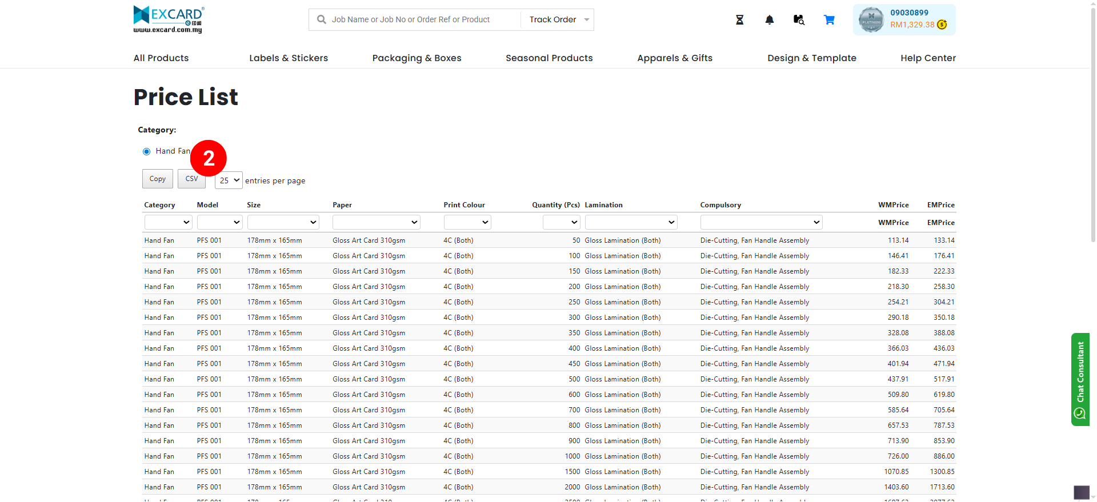Image resolution: width=1097 pixels, height=502 pixels.
Task: Select the Hand Fan category radio button
Action: [x=147, y=151]
